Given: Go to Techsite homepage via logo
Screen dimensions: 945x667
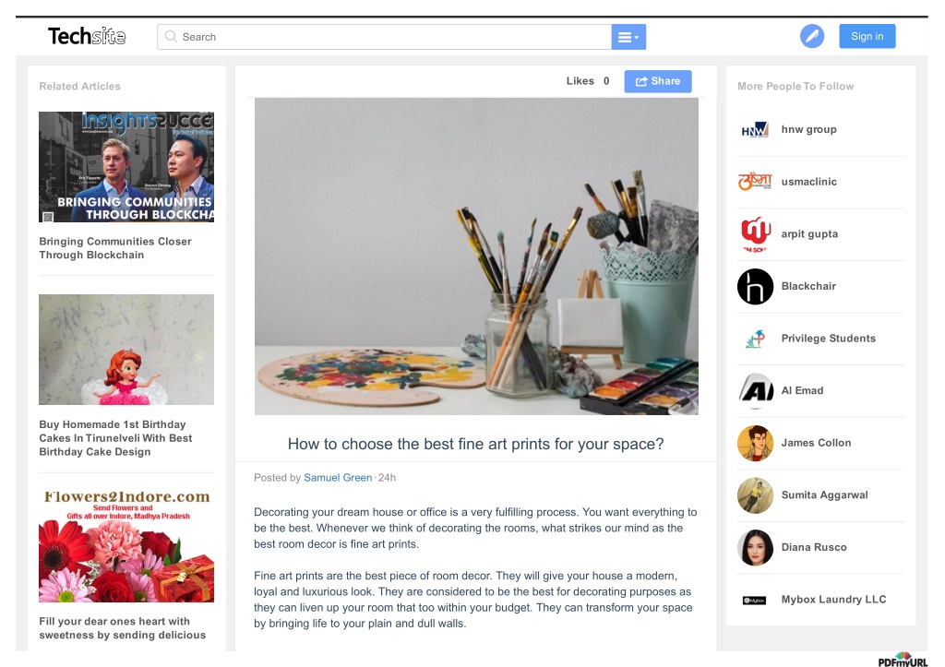Looking at the screenshot, I should (87, 37).
